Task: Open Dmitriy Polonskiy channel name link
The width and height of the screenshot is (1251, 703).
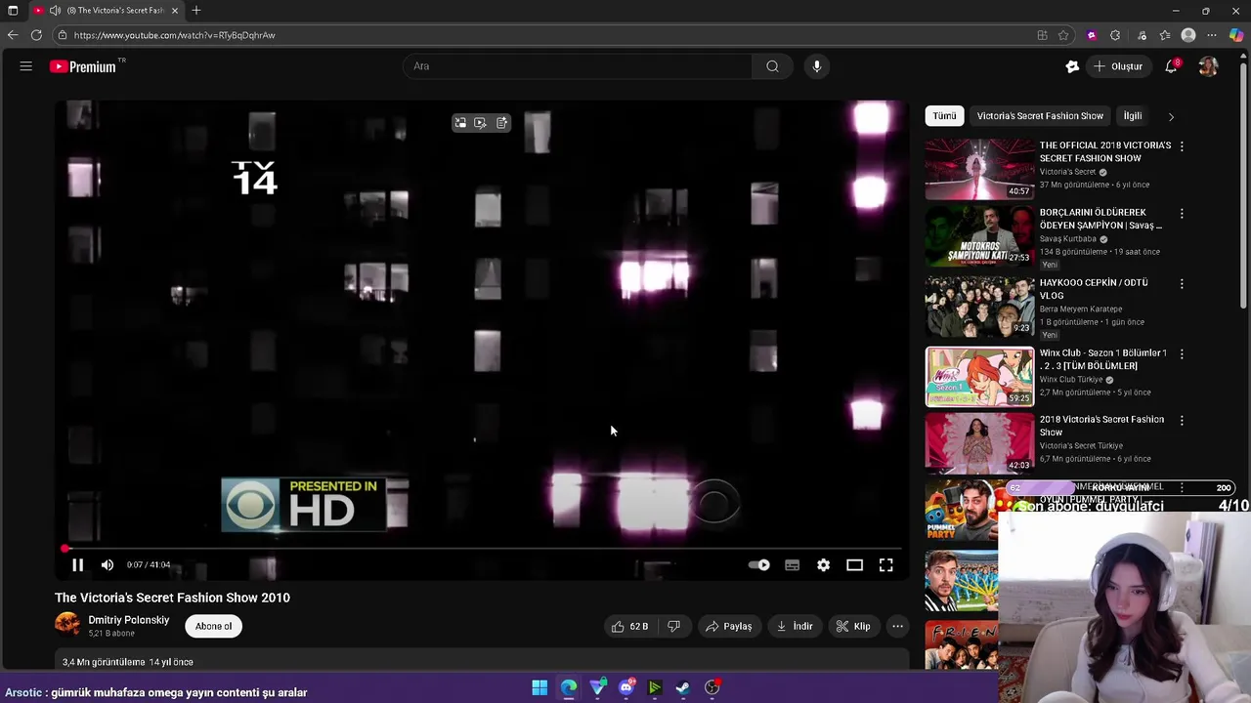Action: coord(129,620)
